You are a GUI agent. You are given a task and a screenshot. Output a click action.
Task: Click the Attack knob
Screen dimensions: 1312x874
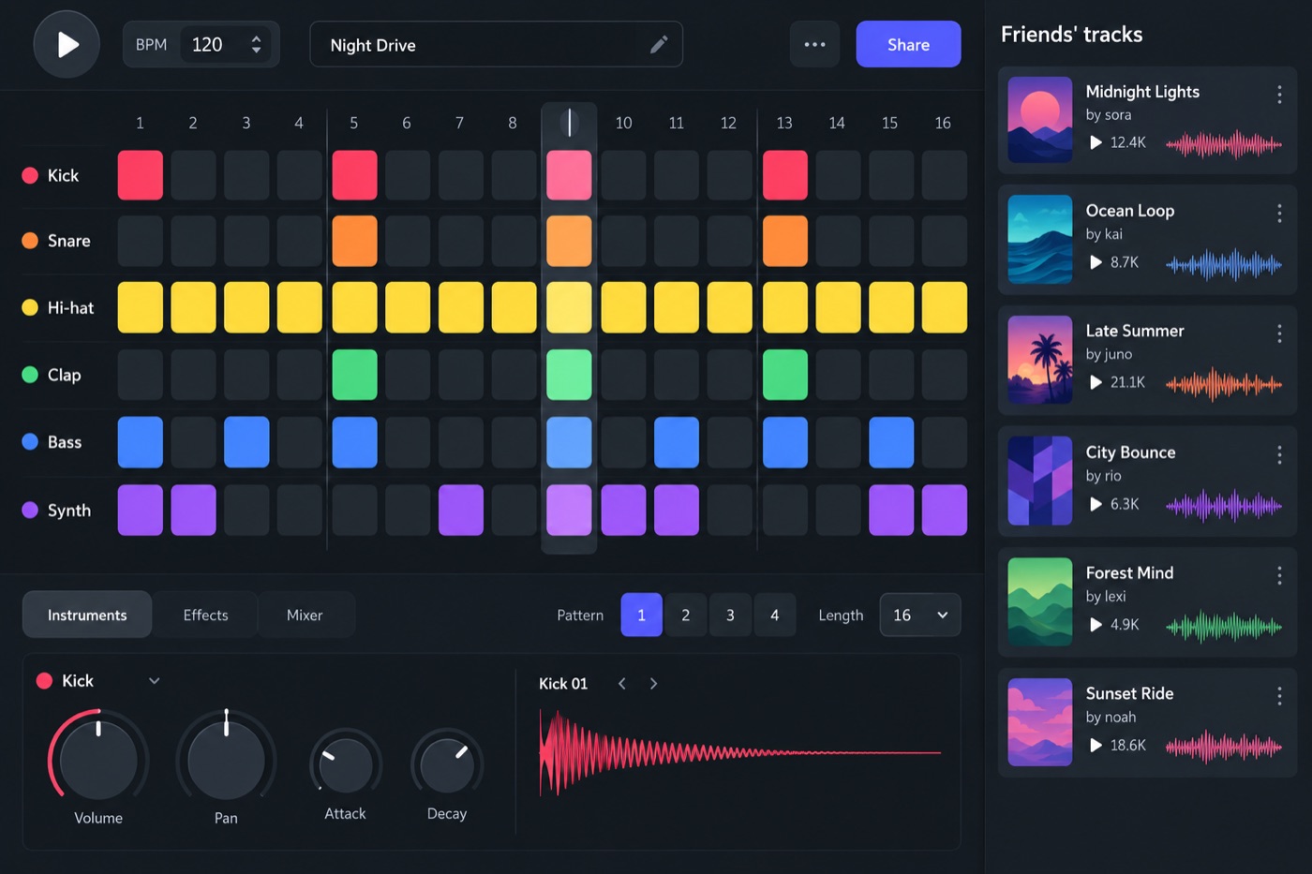pos(346,765)
